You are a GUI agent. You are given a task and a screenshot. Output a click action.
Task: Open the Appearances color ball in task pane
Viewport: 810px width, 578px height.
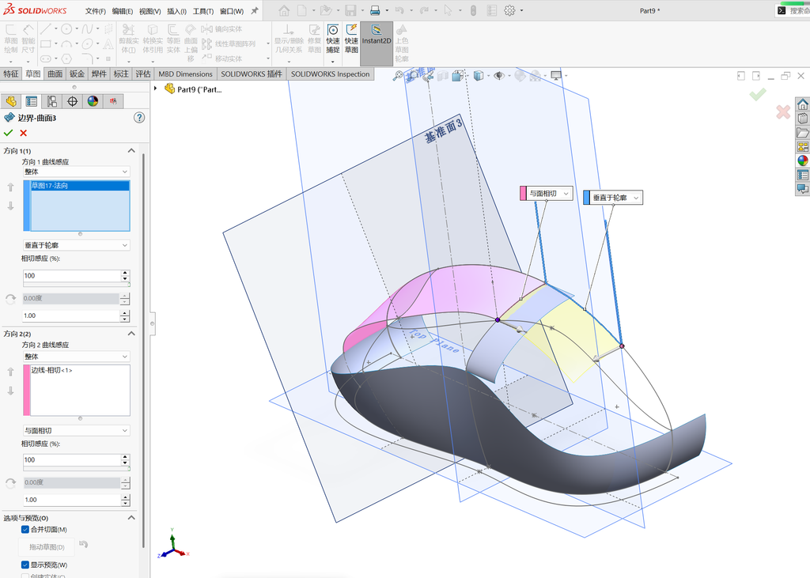tap(802, 161)
